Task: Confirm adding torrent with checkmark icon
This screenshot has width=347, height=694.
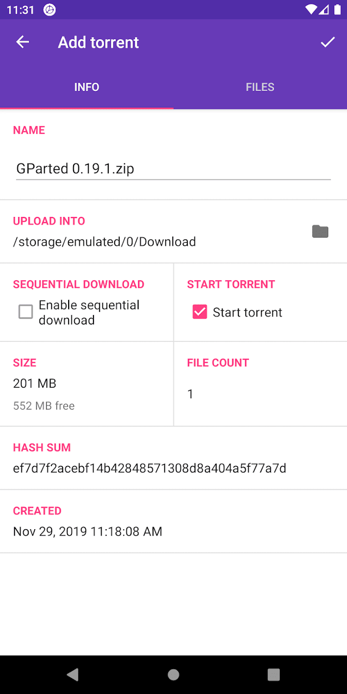Action: [x=327, y=42]
